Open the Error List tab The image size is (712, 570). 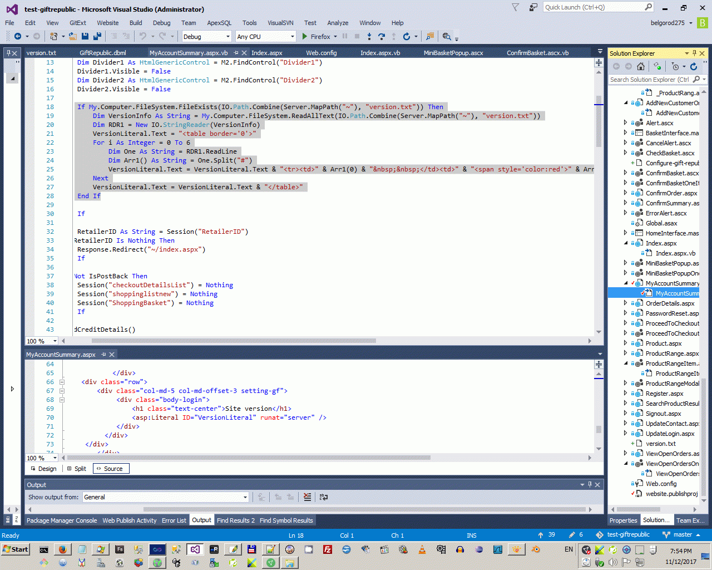click(174, 520)
